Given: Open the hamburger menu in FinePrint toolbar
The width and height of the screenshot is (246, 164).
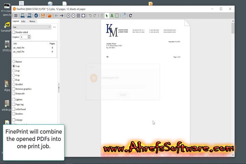Looking at the screenshot, I should 16,16.
